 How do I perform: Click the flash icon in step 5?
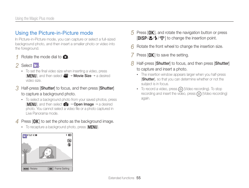pyautogui.click(x=156, y=38)
